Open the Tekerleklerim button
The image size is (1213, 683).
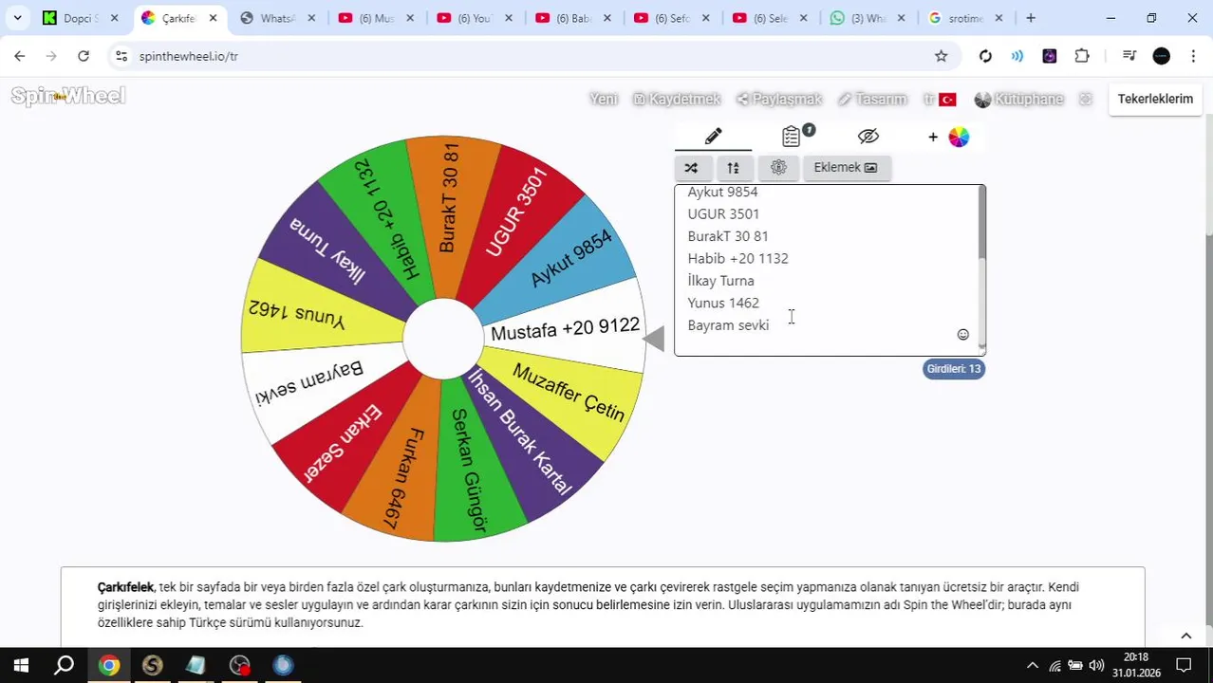[x=1155, y=99]
